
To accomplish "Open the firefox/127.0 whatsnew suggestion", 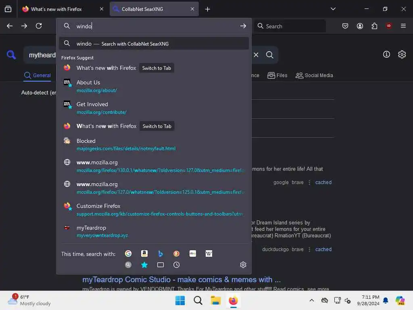I will tap(154, 188).
